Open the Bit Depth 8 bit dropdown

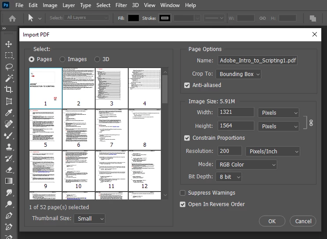click(229, 177)
